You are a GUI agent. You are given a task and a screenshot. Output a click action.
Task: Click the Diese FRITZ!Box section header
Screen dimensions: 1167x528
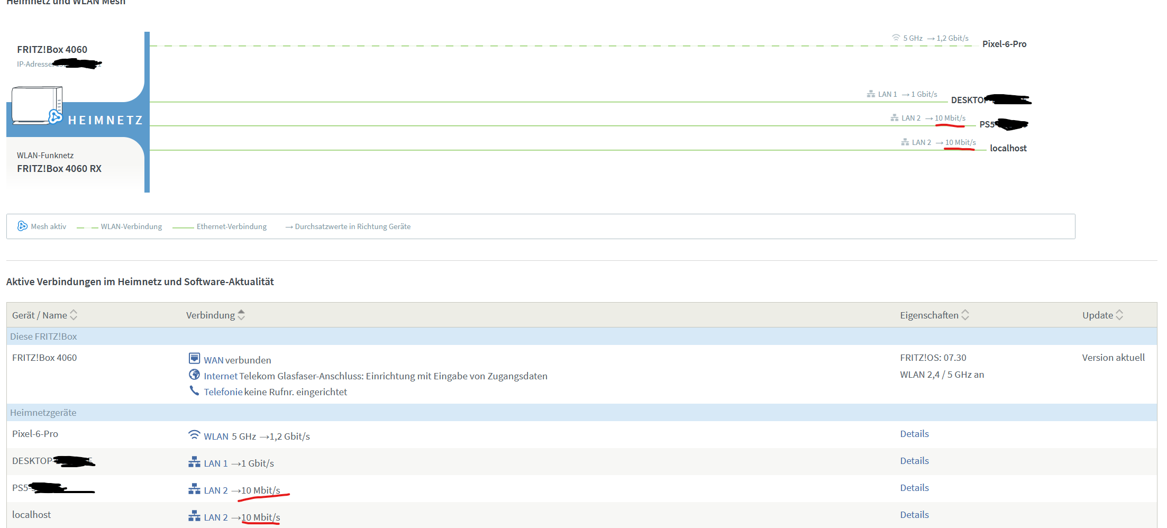581,336
